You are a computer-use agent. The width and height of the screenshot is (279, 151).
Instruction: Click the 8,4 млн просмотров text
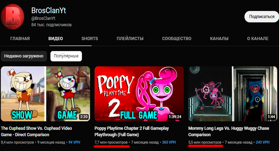pos(18,143)
